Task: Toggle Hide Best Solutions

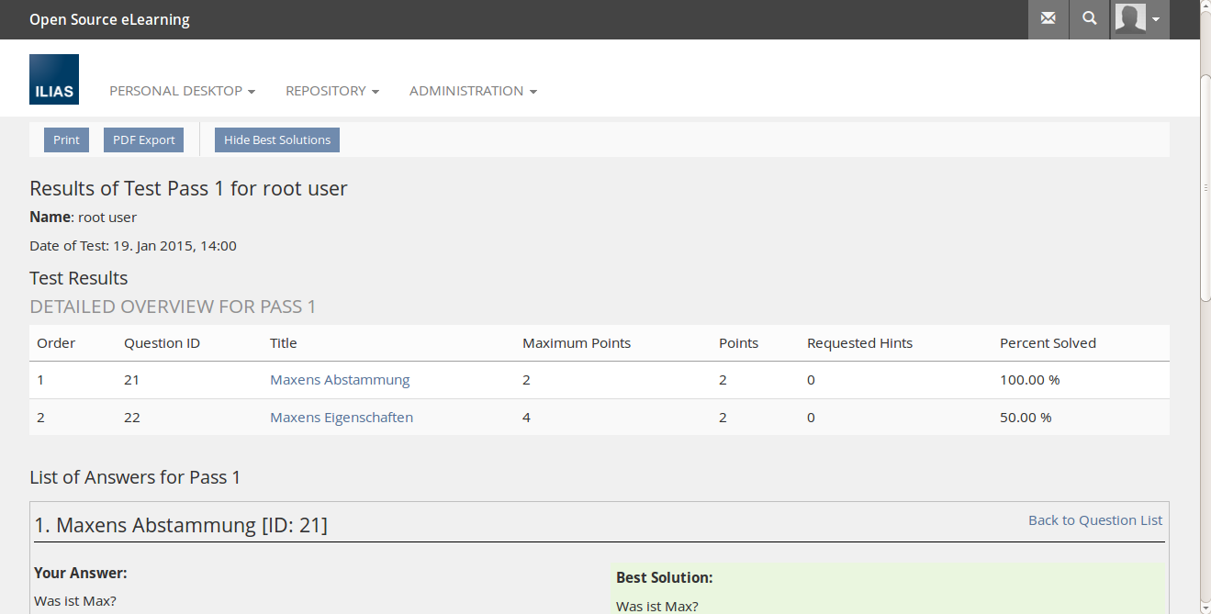Action: (277, 140)
